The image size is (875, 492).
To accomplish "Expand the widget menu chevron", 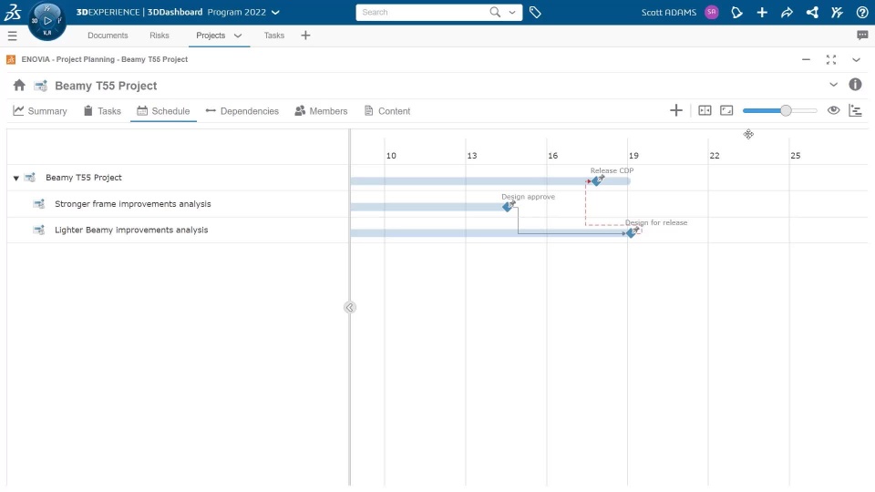I will (856, 60).
